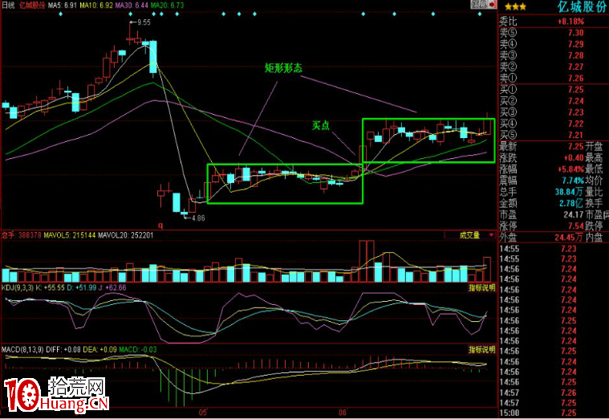Viewport: 609px width, 419px height.
Task: Click the DEA: +0.09 MACD value
Action: 99,349
